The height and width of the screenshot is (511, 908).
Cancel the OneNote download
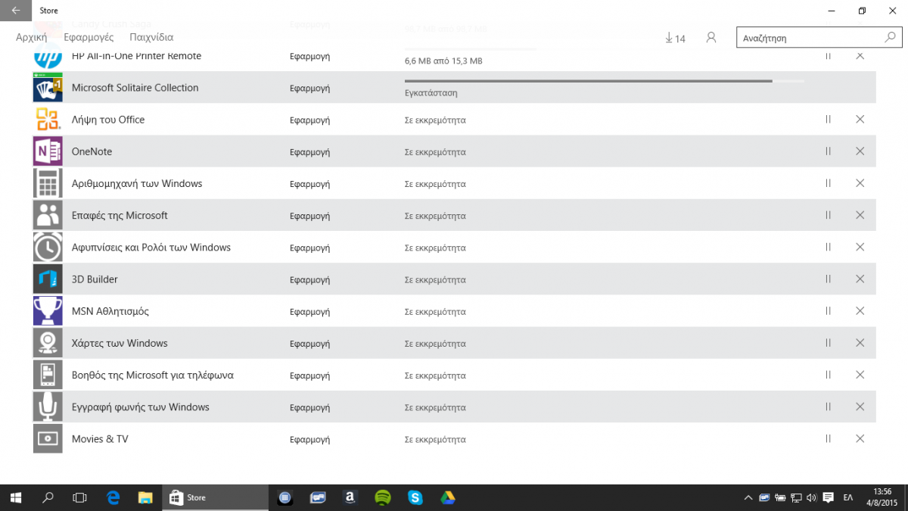[860, 151]
